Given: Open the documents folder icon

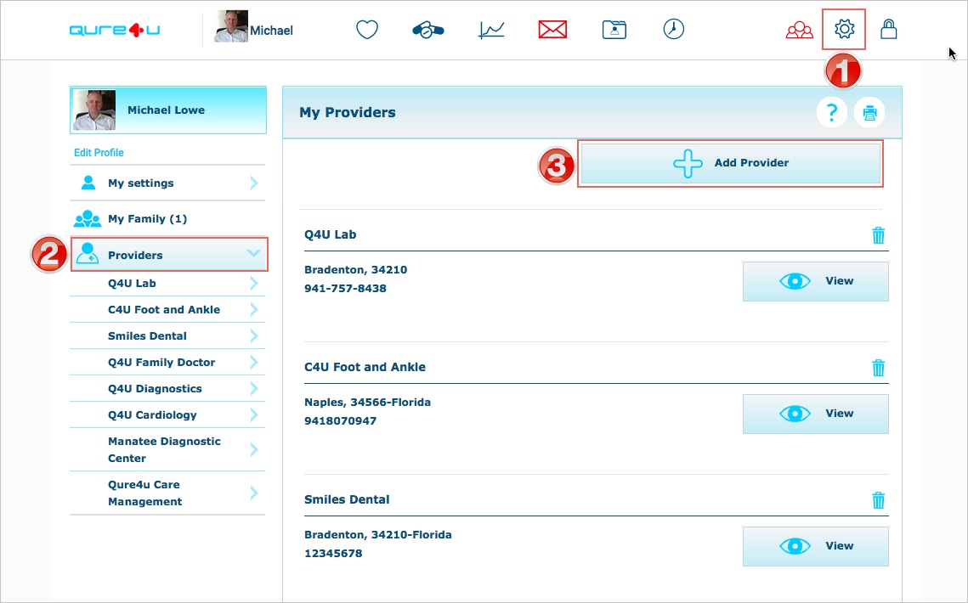Looking at the screenshot, I should click(x=614, y=30).
